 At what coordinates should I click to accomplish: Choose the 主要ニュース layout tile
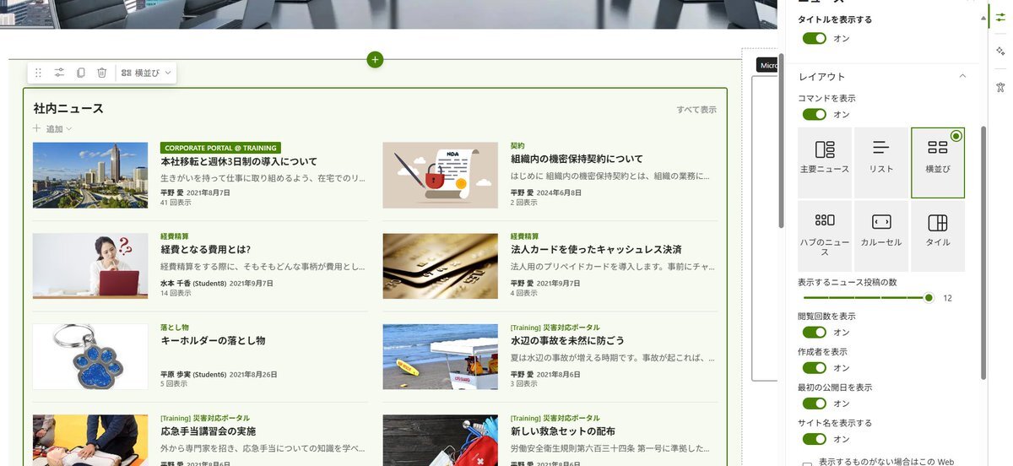point(825,163)
